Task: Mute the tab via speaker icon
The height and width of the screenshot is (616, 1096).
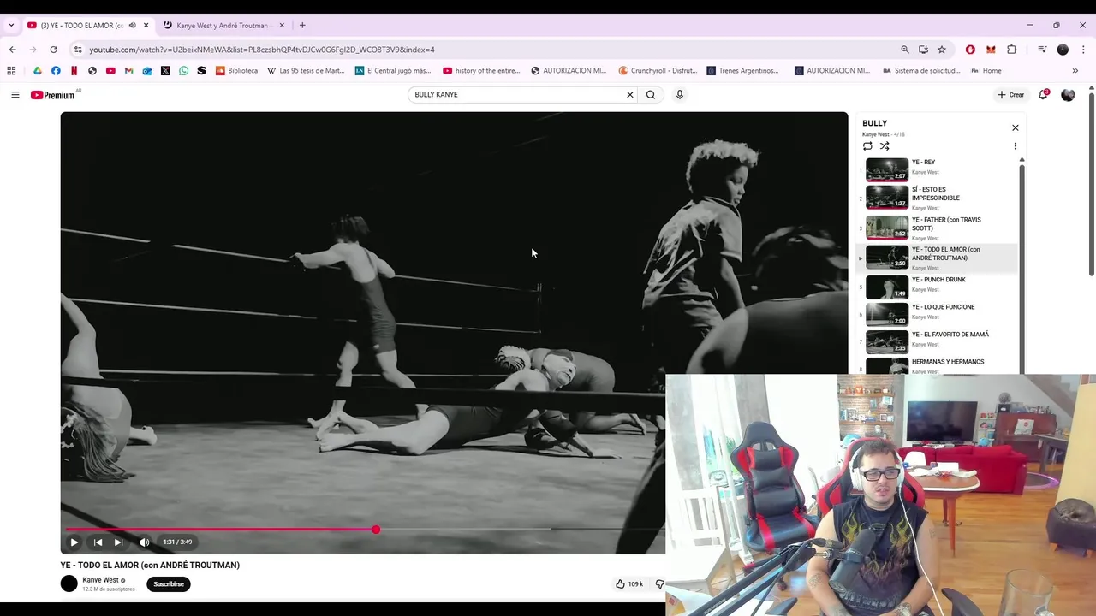Action: coord(132,26)
